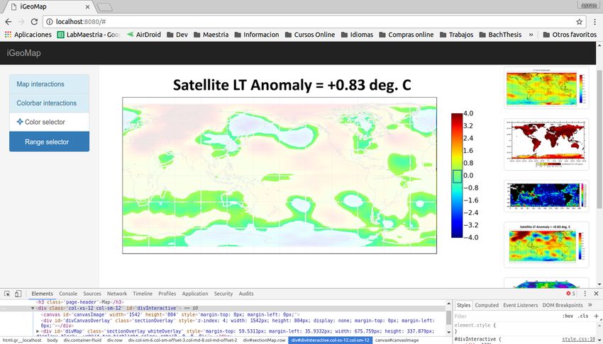Select Colorbar interactions in sidebar
This screenshot has width=603, height=344.
tap(49, 103)
